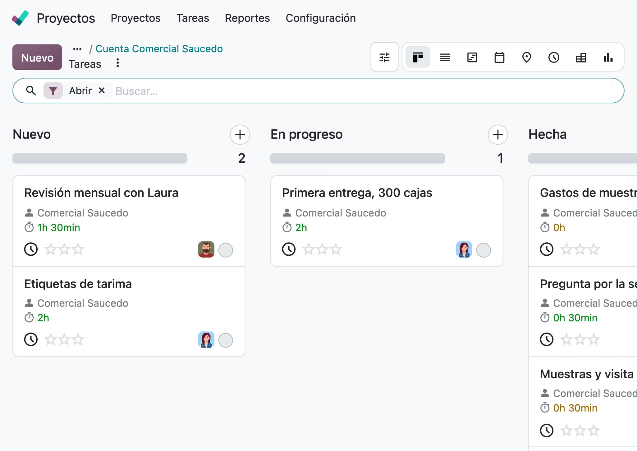This screenshot has height=451, width=637.
Task: Set first priority star on Revisión mensual
Action: [50, 249]
